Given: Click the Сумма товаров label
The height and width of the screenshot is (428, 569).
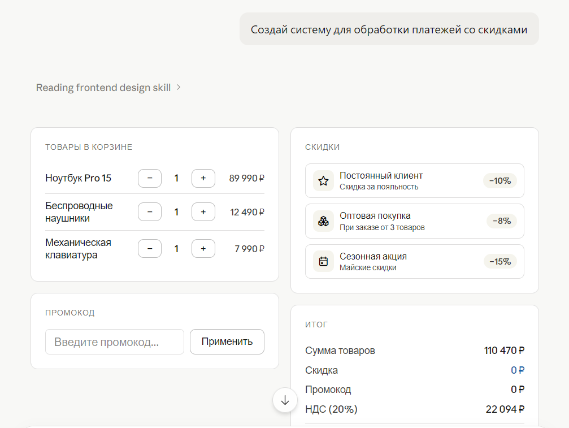Looking at the screenshot, I should pyautogui.click(x=340, y=351).
